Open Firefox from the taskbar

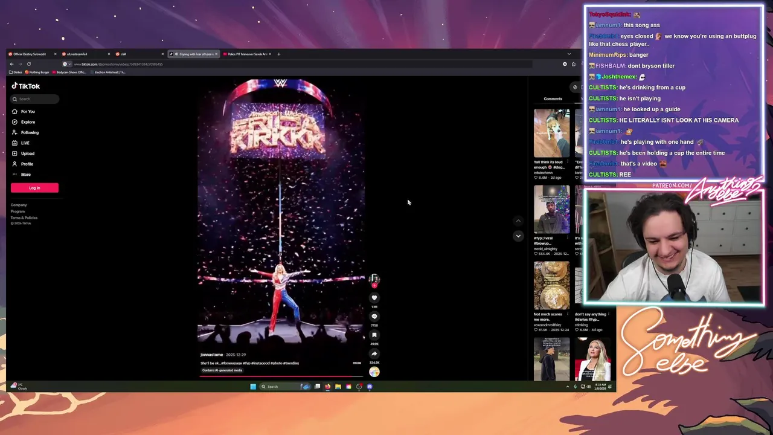[x=327, y=387]
